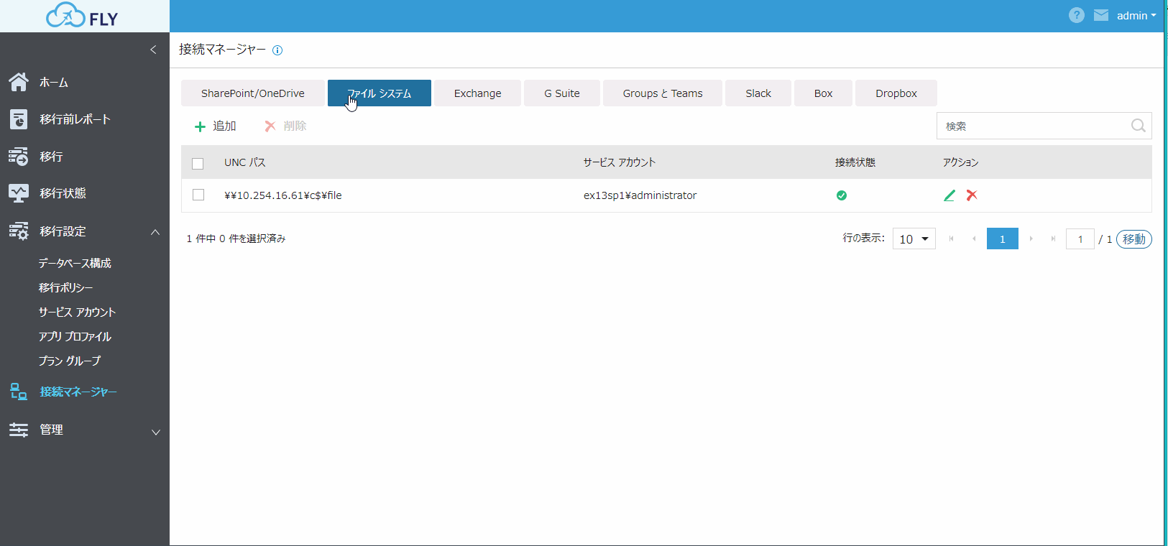Open 移行ポリシー in sidebar

pos(65,287)
